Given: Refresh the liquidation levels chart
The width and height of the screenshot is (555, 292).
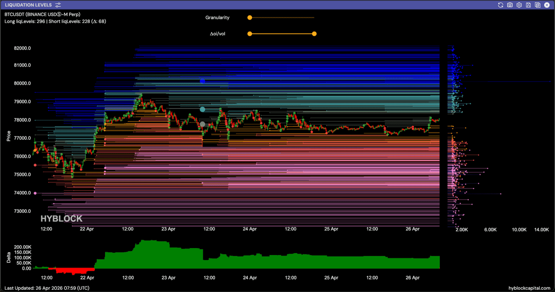Looking at the screenshot, I should 500,5.
